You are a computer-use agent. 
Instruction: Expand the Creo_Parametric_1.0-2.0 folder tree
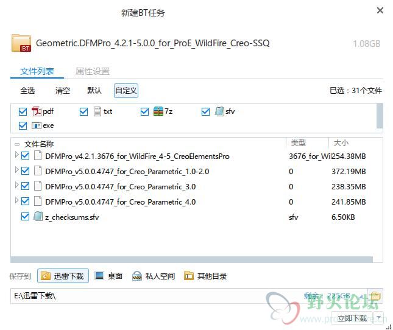coord(17,170)
